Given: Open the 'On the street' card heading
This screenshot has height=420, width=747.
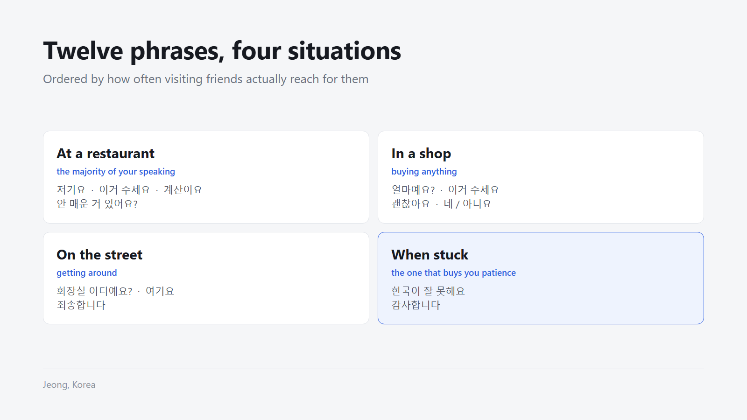Looking at the screenshot, I should pos(99,255).
